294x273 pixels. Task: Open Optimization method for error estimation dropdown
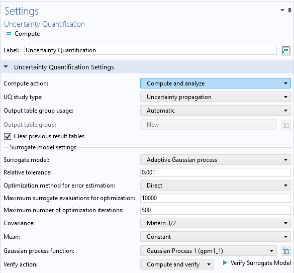[x=216, y=186]
